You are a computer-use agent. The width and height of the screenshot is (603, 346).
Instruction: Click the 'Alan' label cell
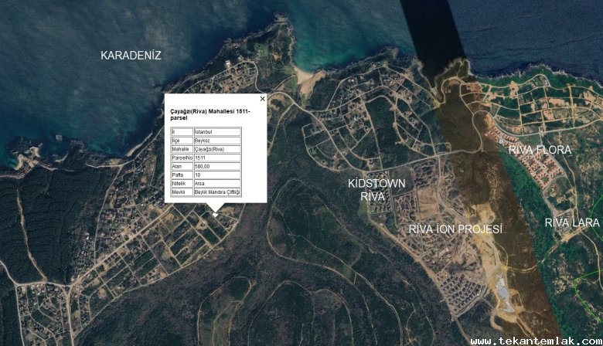click(182, 166)
